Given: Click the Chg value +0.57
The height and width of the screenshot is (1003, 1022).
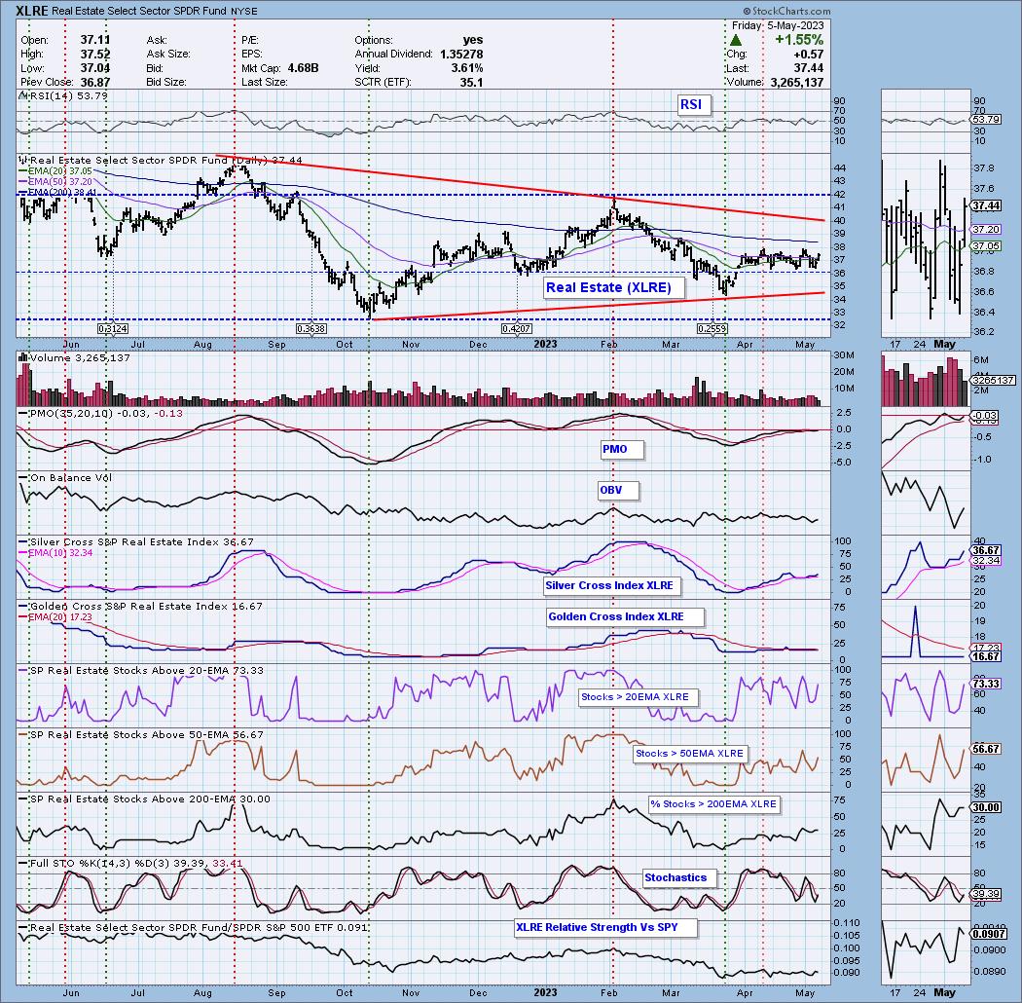Looking at the screenshot, I should coord(808,55).
